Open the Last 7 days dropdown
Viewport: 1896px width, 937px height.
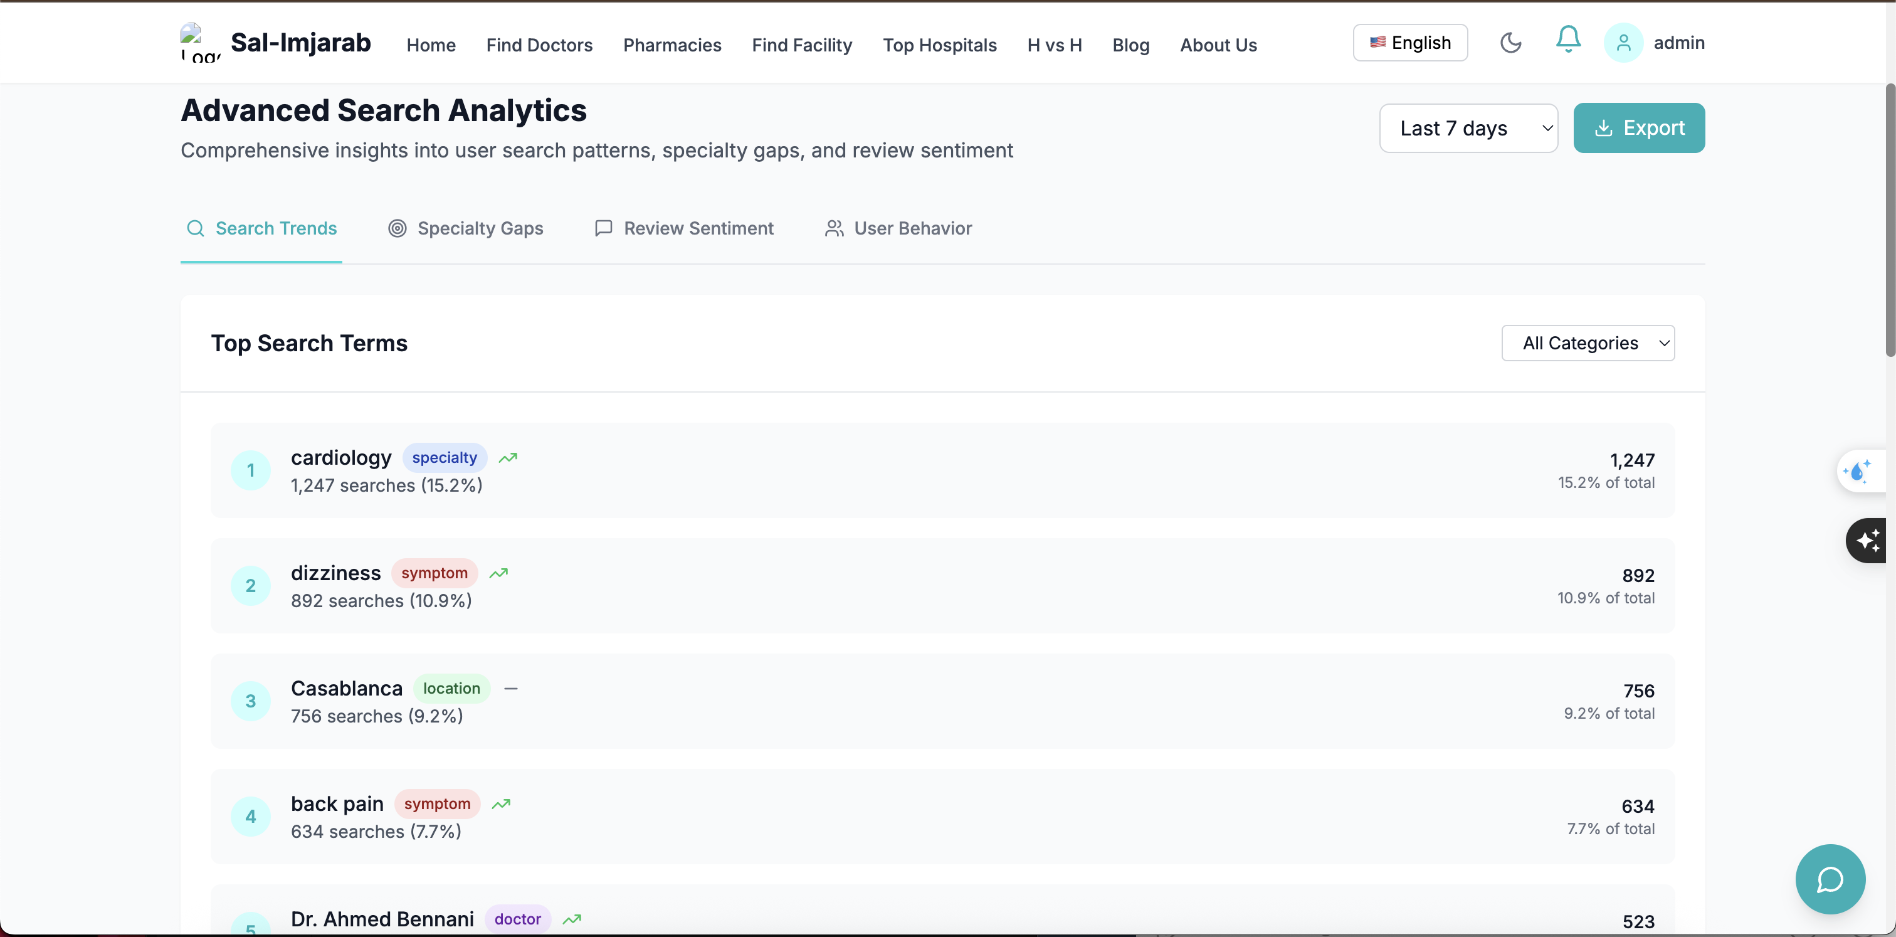click(1468, 128)
